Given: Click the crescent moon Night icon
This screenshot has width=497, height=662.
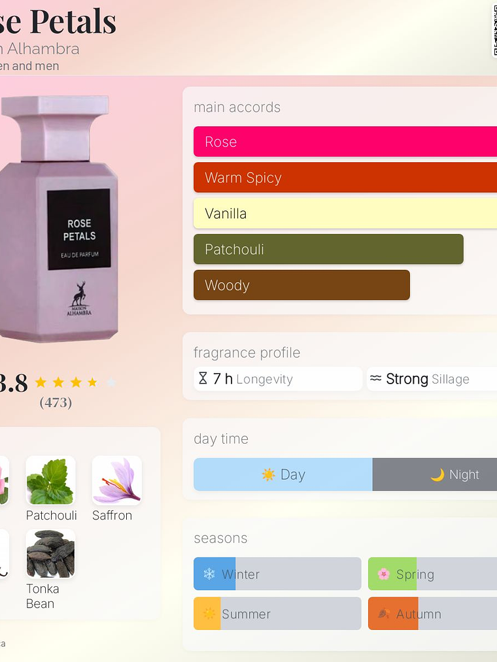Looking at the screenshot, I should 437,474.
